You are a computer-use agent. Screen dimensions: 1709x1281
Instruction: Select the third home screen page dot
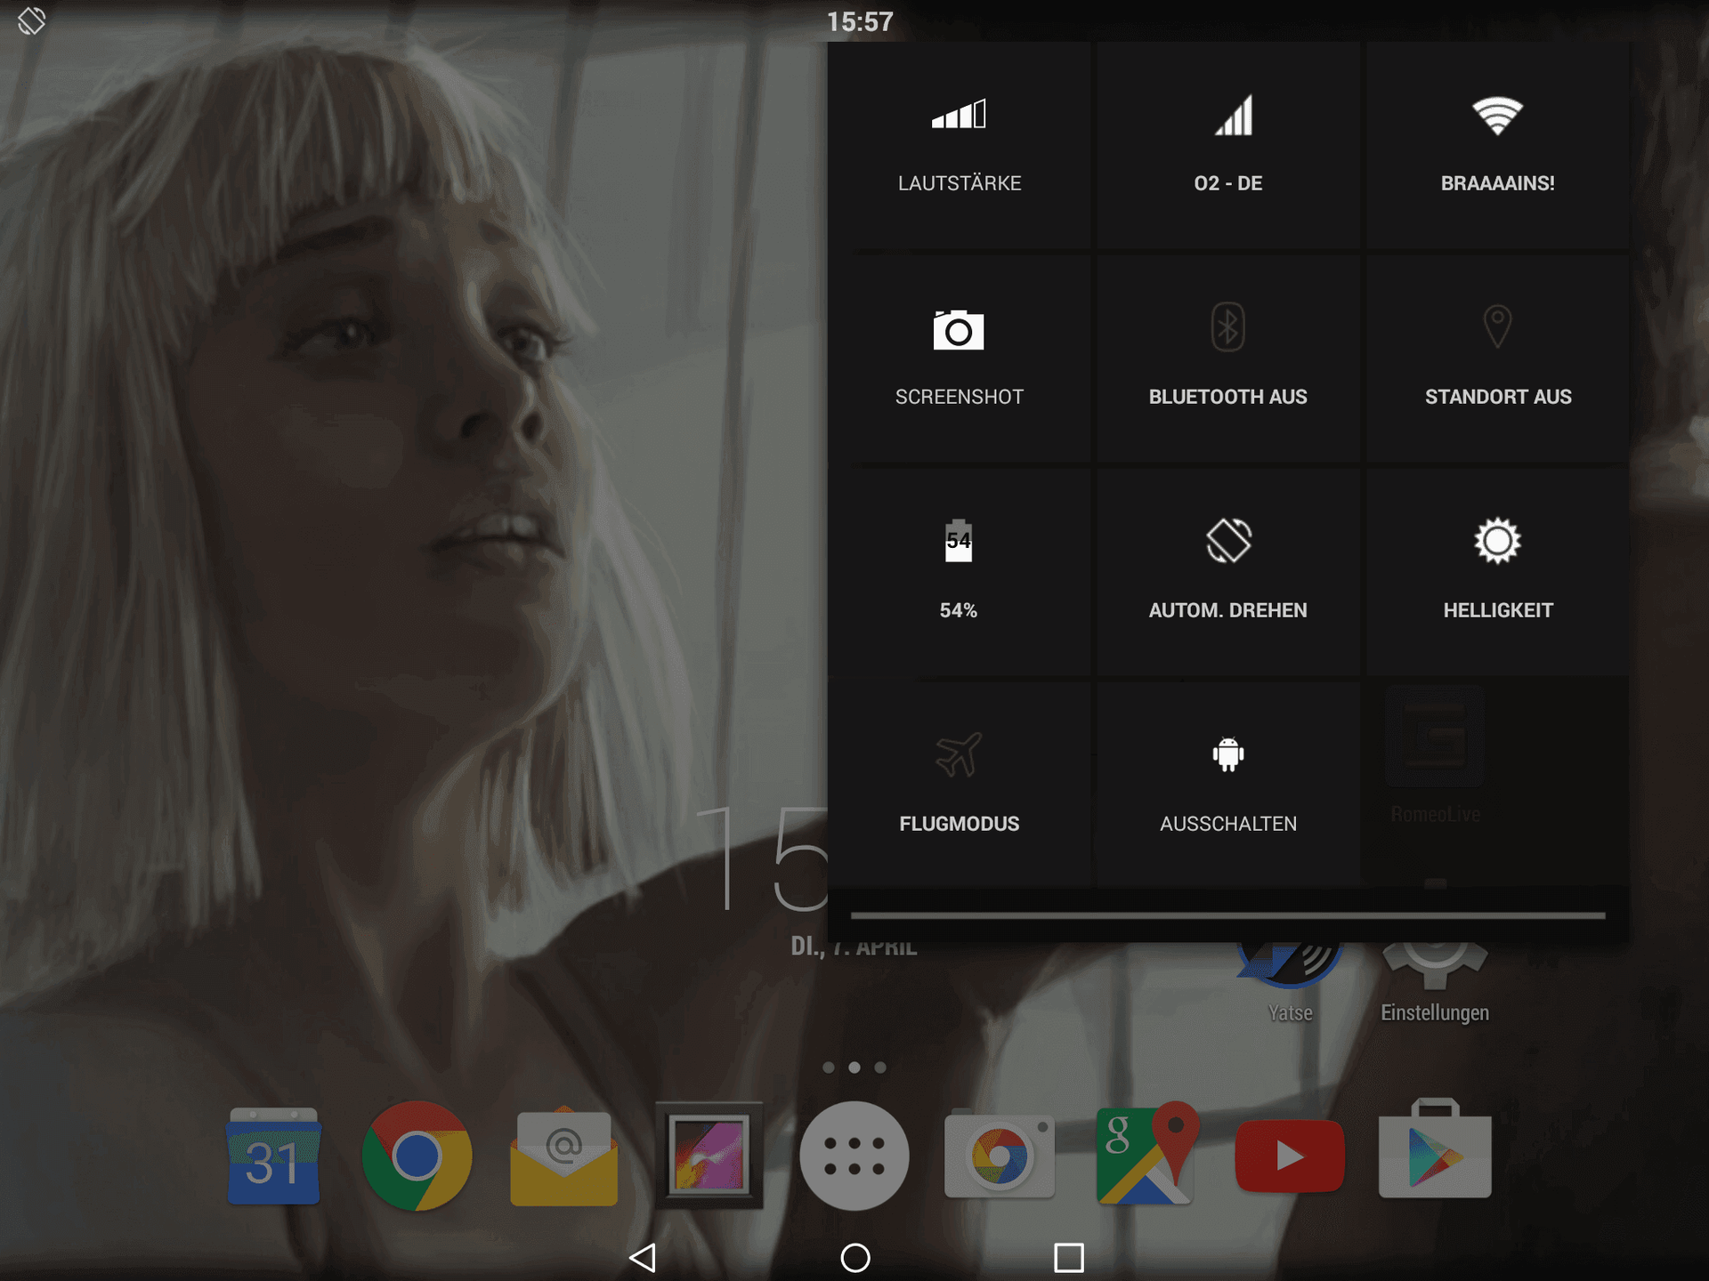880,1067
